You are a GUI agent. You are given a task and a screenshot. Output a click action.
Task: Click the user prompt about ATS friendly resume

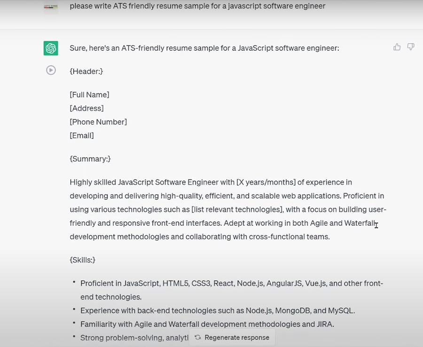click(x=197, y=6)
